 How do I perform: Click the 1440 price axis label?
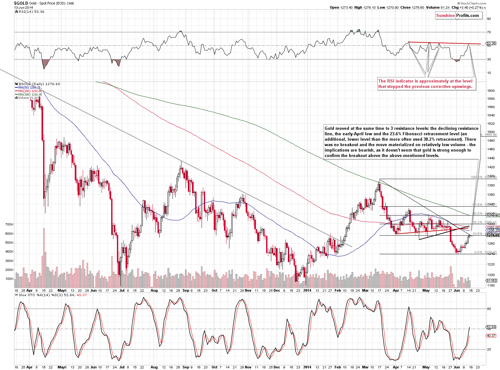click(x=491, y=158)
